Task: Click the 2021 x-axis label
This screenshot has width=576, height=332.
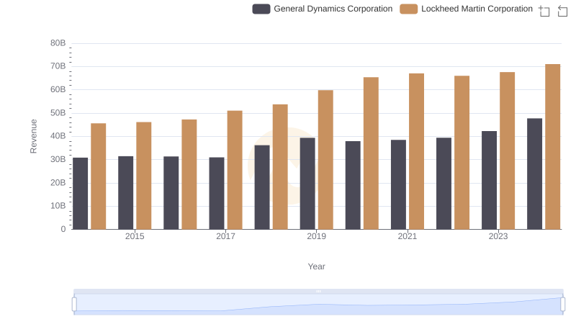Action: pyautogui.click(x=408, y=236)
